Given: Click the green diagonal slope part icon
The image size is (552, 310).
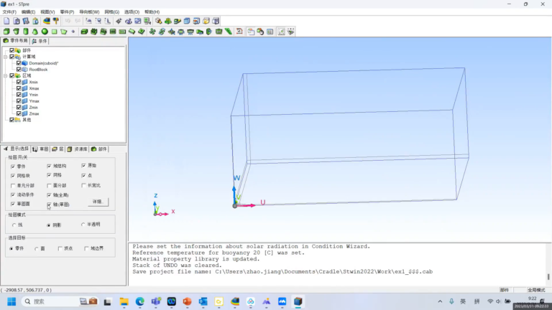Looking at the screenshot, I should coord(229,32).
